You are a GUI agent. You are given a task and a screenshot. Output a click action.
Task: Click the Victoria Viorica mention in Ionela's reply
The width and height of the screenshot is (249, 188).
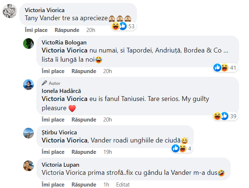pos(65,99)
